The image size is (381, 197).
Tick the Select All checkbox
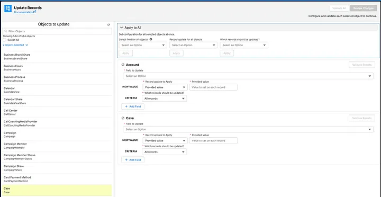(4, 40)
